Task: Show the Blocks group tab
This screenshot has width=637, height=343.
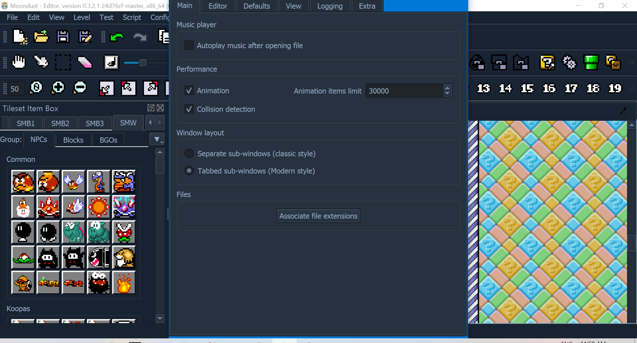Action: pos(73,140)
